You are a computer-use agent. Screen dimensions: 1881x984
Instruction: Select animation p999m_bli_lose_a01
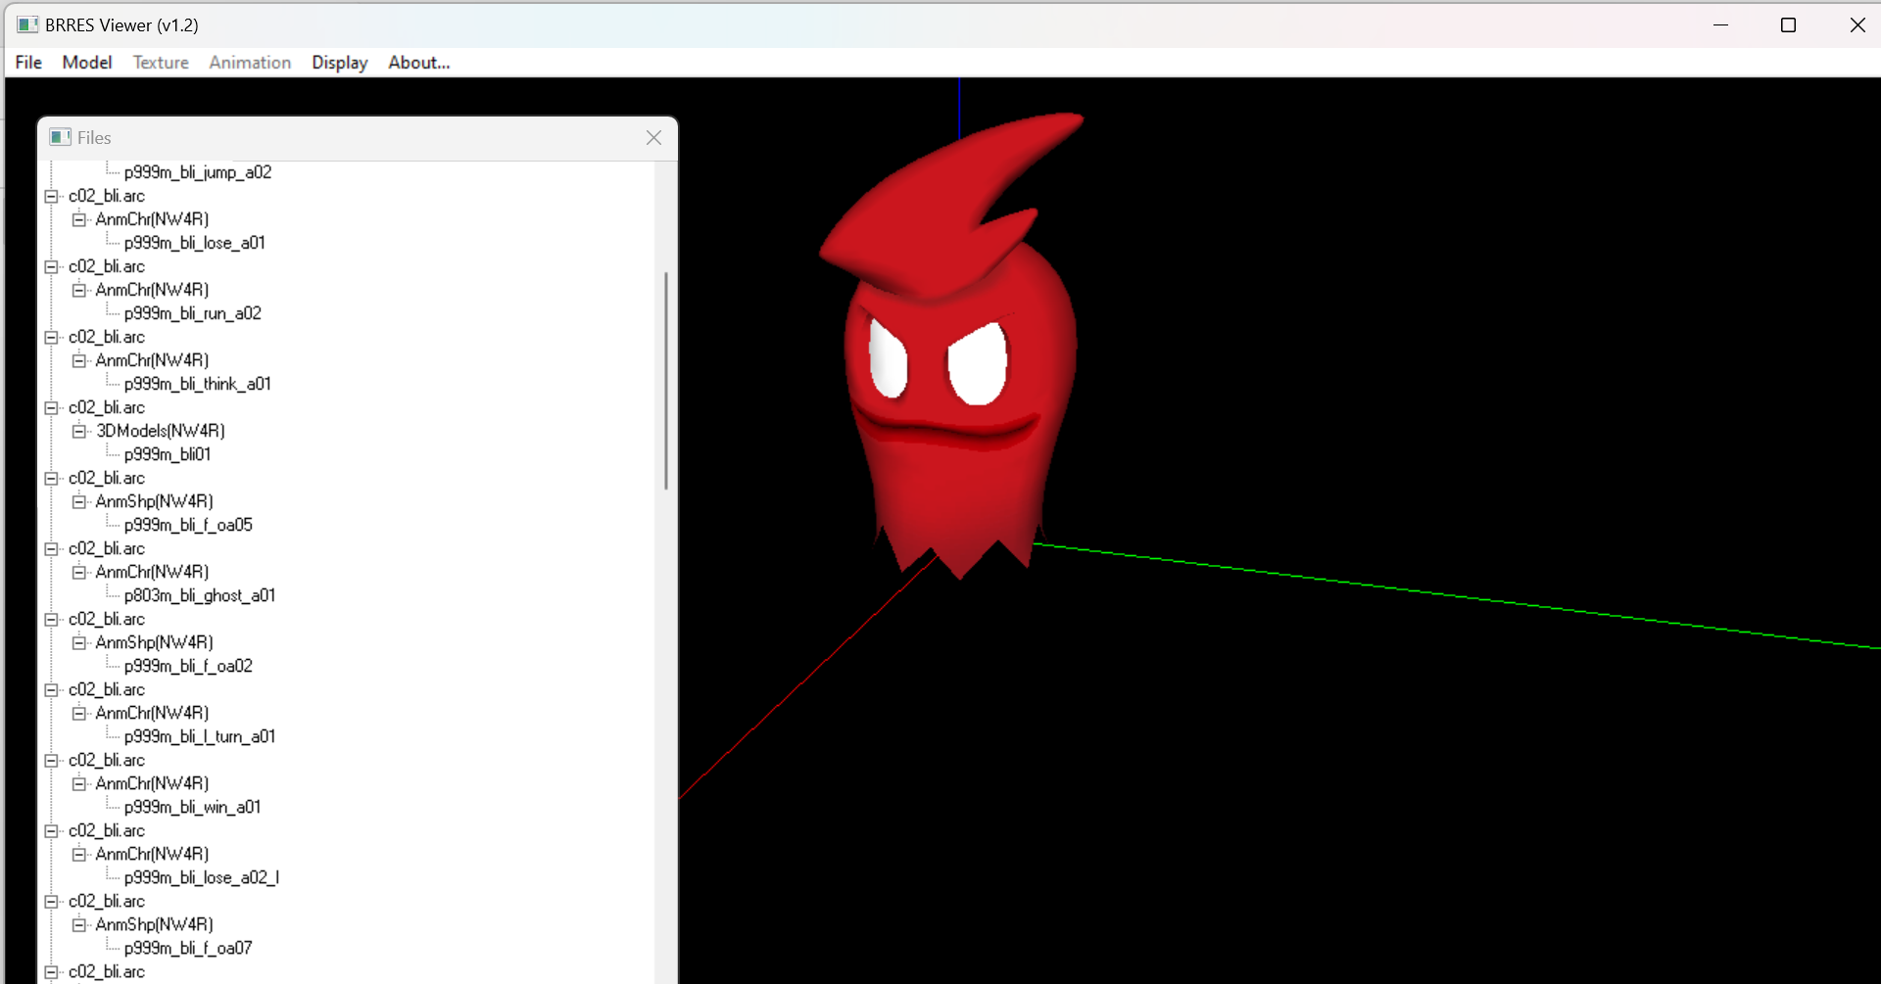pyautogui.click(x=195, y=243)
